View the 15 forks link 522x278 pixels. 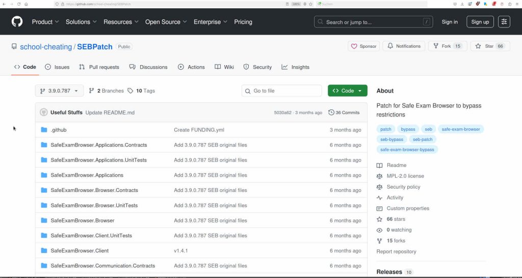(x=391, y=241)
